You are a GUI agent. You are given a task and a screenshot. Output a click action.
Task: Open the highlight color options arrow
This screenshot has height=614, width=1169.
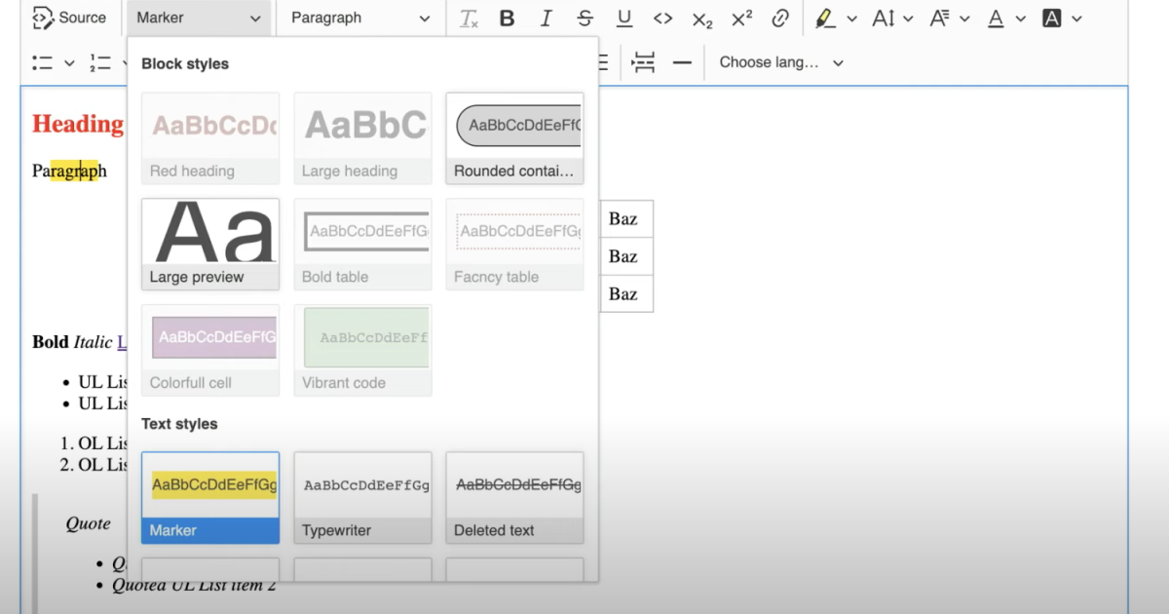point(851,19)
